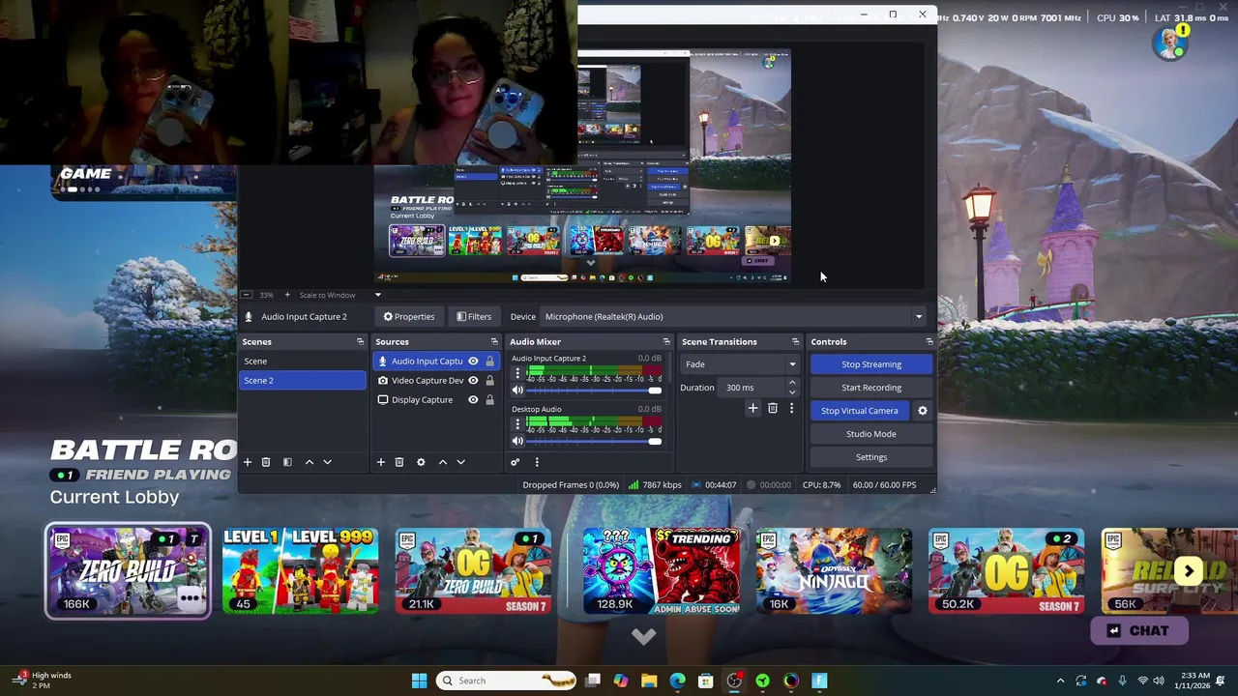Hide the Audio Input Capture source eye icon

(x=473, y=362)
